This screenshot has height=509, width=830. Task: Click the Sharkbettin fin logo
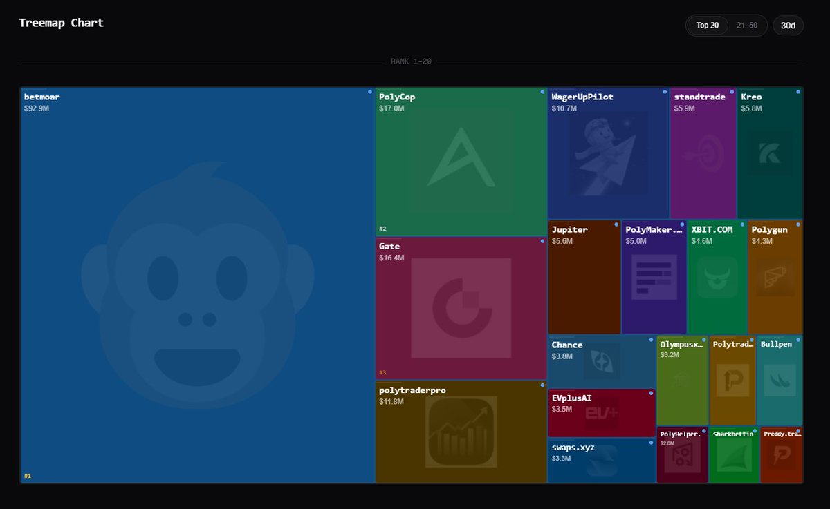click(734, 456)
